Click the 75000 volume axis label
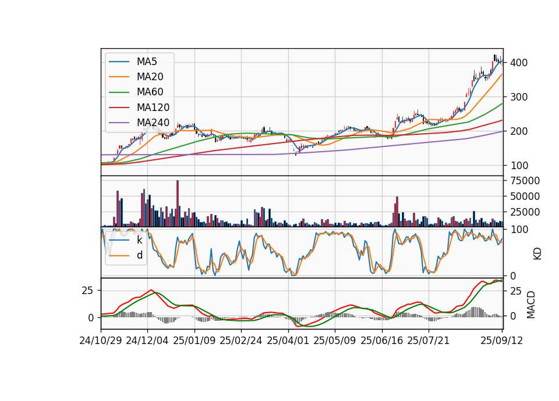559x401 pixels. click(x=525, y=181)
